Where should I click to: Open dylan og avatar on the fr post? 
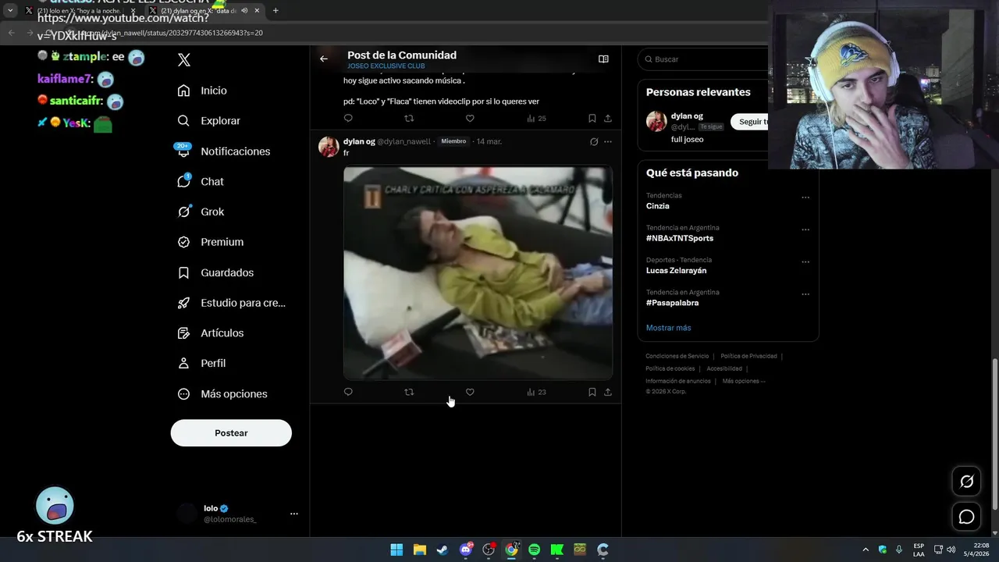pyautogui.click(x=329, y=147)
